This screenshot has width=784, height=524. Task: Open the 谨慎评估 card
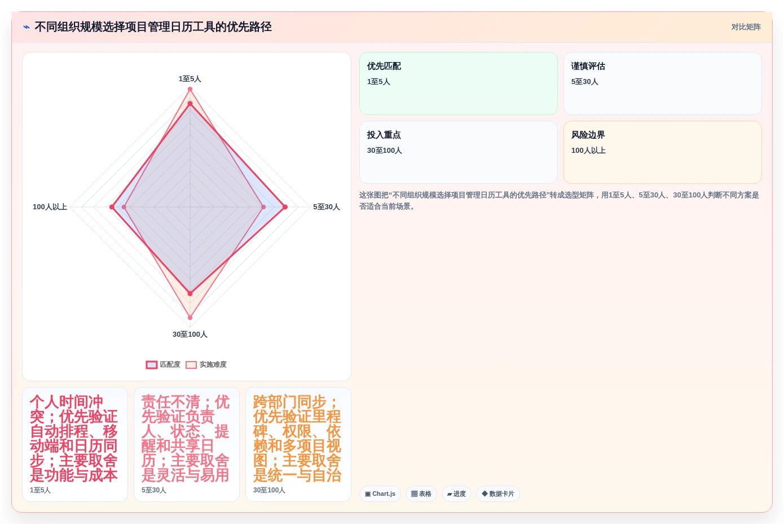coord(663,83)
